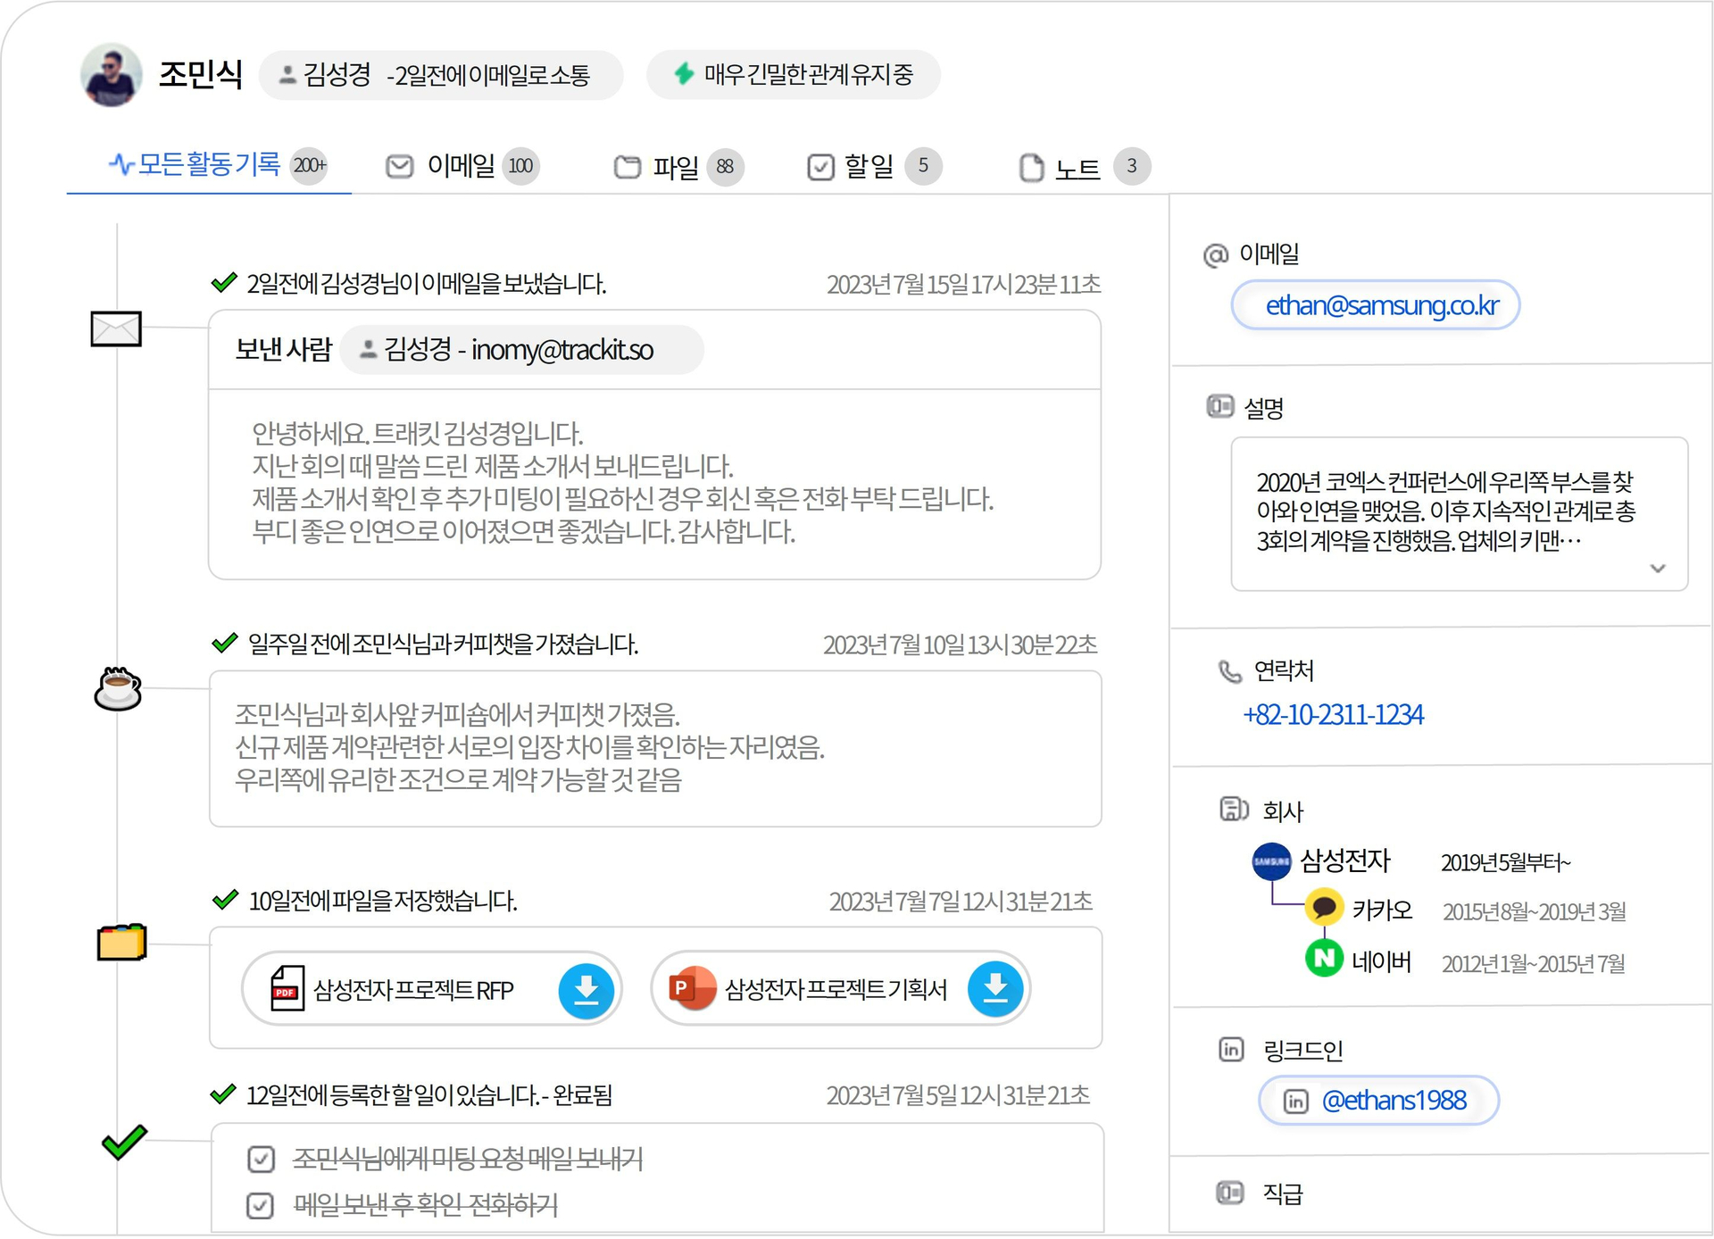Click the activity pulse icon in first tab
The image size is (1714, 1239).
pos(121,164)
